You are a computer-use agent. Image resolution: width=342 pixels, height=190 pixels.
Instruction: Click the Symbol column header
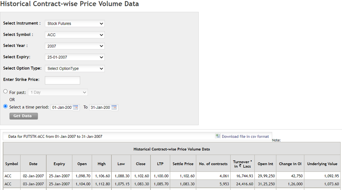(11, 164)
